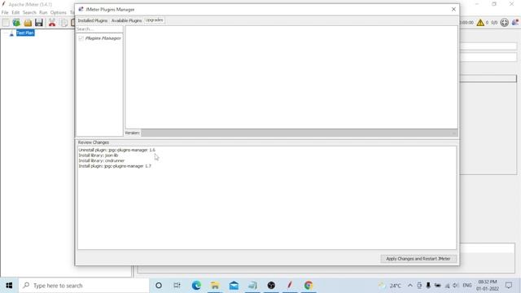The height and width of the screenshot is (293, 521).
Task: Click the 'Uninstall plugin: jpgc-plugins-manager 1.6' line
Action: [116, 150]
